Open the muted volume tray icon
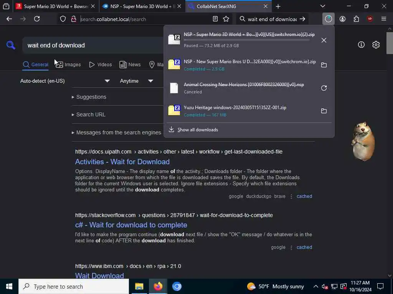Image resolution: width=393 pixels, height=294 pixels. [325, 286]
